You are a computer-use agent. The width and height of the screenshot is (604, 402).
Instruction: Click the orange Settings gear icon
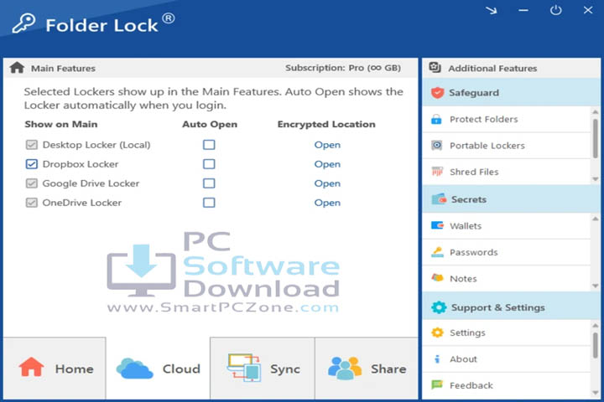click(x=437, y=332)
